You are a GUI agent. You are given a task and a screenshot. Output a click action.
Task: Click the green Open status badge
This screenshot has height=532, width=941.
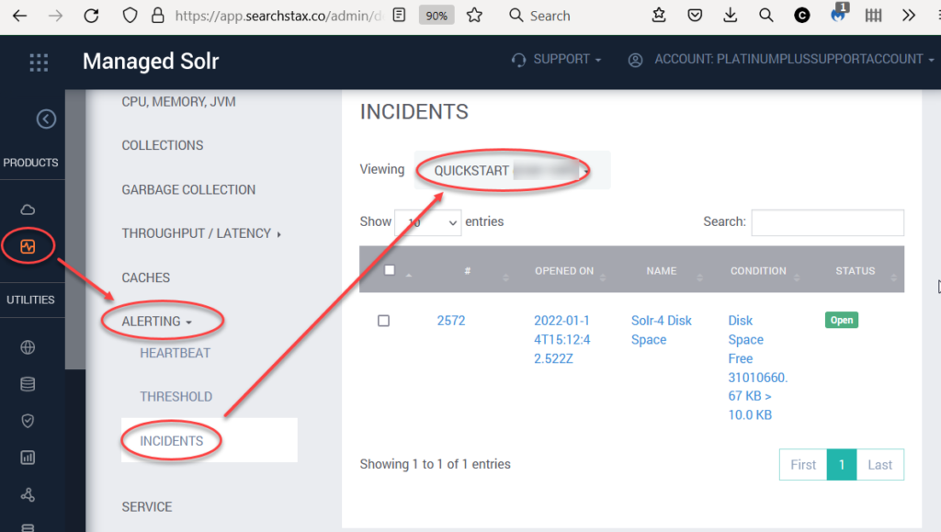(842, 321)
